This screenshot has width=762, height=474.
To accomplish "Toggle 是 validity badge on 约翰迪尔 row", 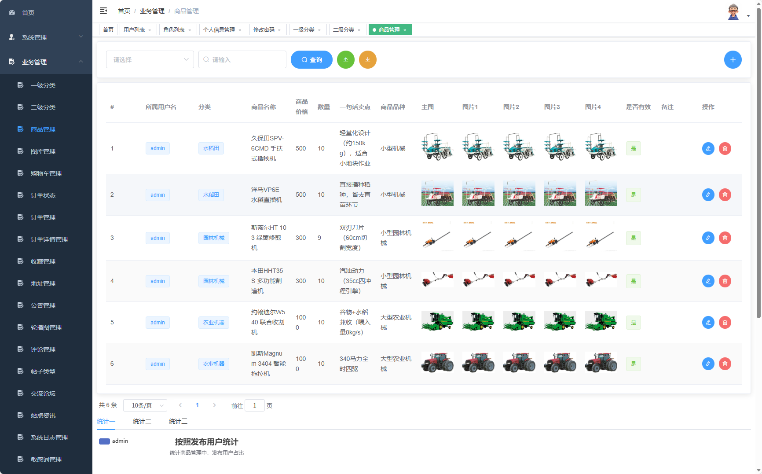I will [x=634, y=322].
